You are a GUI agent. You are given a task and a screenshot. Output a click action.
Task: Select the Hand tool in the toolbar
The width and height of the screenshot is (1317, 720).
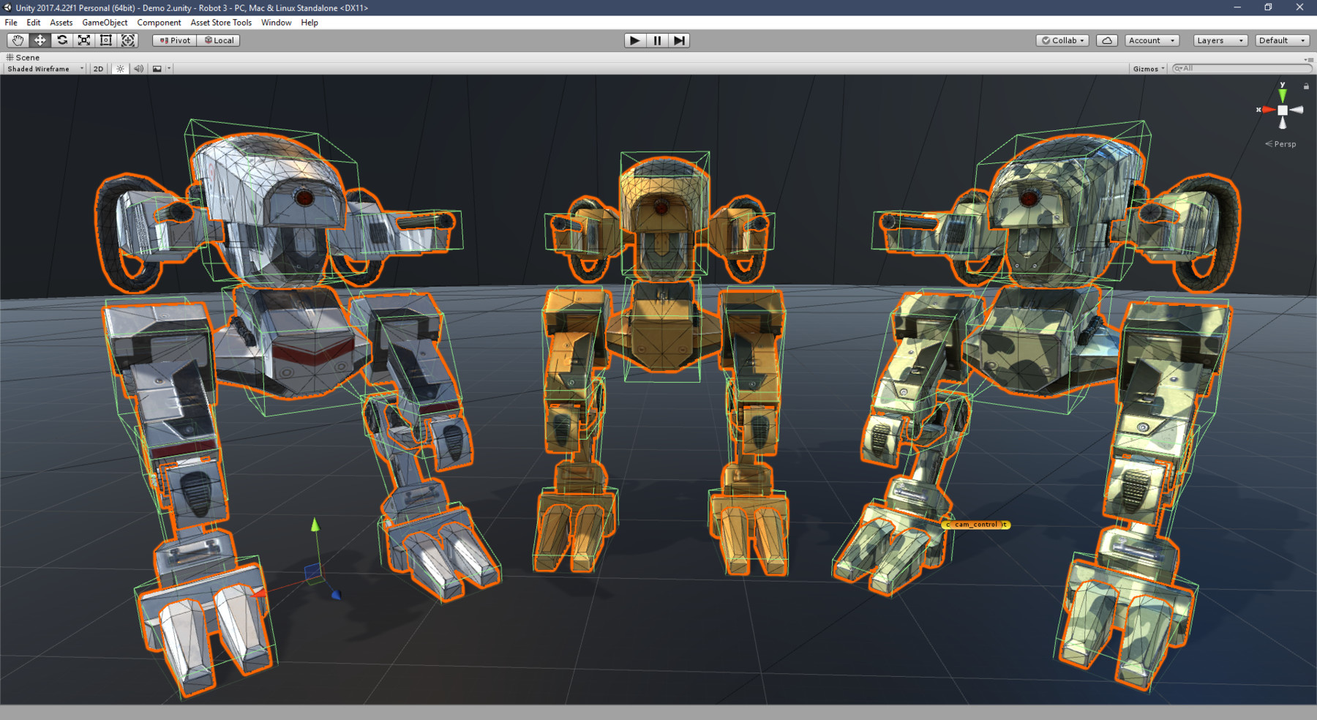[x=18, y=40]
